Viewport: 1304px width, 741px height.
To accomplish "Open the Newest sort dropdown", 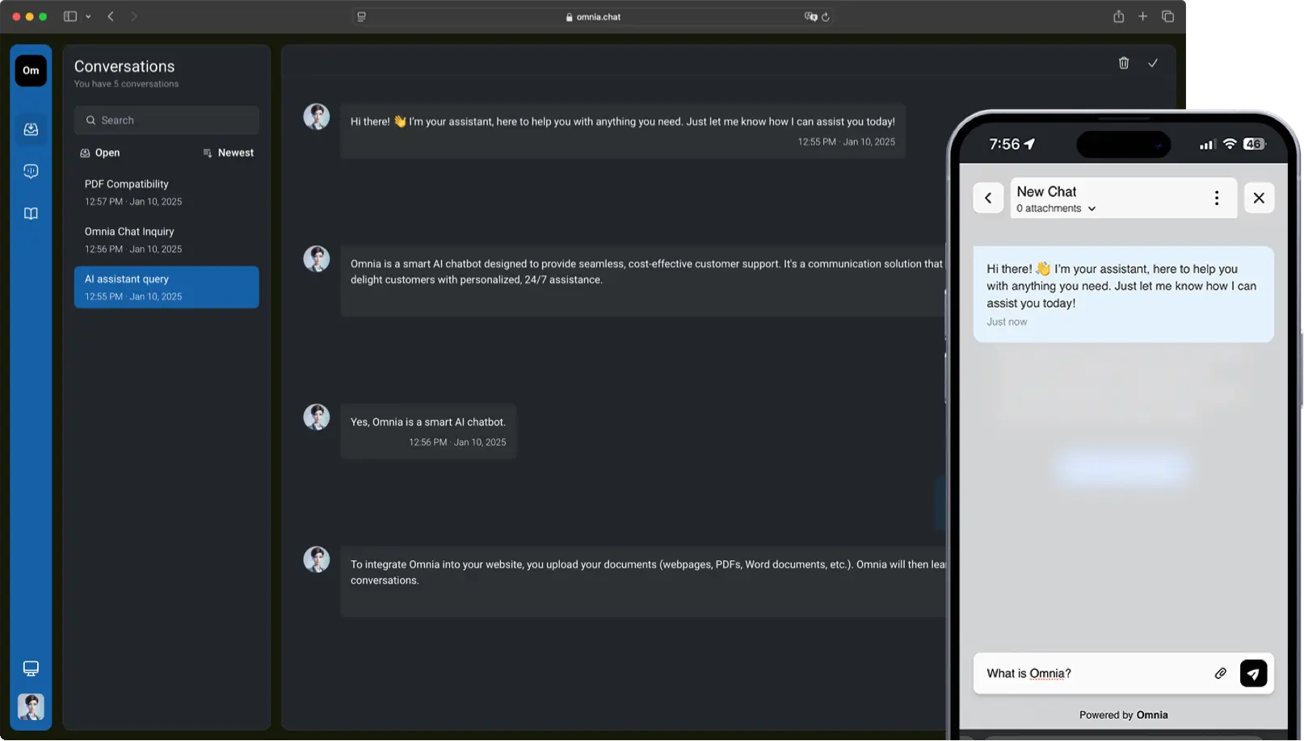I will click(x=229, y=153).
